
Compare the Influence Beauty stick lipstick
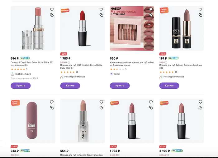click(101, 108)
